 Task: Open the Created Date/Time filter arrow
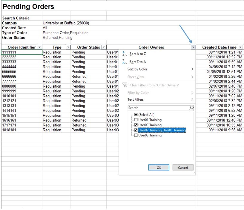240,47
